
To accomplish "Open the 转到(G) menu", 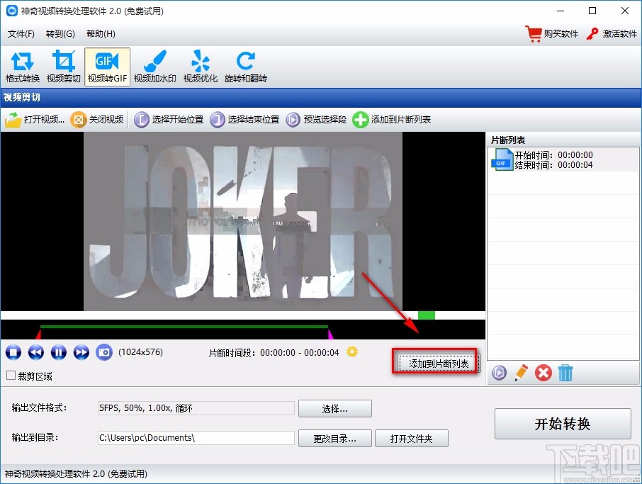I will coord(60,33).
